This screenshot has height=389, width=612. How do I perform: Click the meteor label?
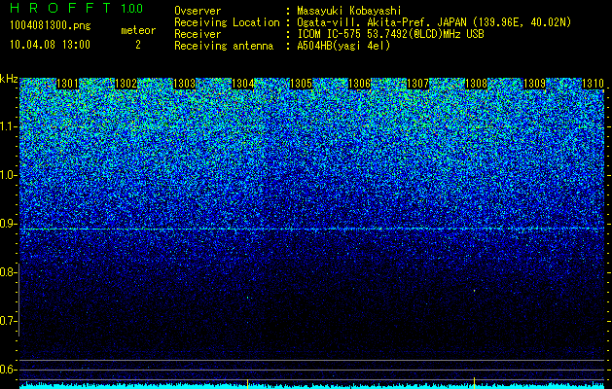pos(138,30)
